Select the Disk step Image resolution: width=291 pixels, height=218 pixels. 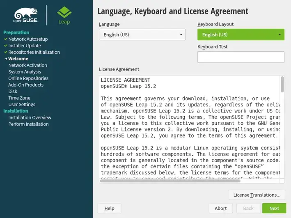click(x=13, y=92)
